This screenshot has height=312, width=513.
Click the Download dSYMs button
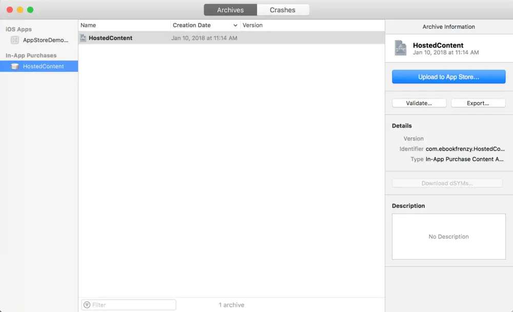(447, 183)
